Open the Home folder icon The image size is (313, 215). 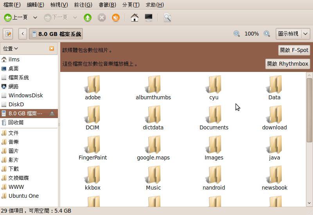click(135, 18)
